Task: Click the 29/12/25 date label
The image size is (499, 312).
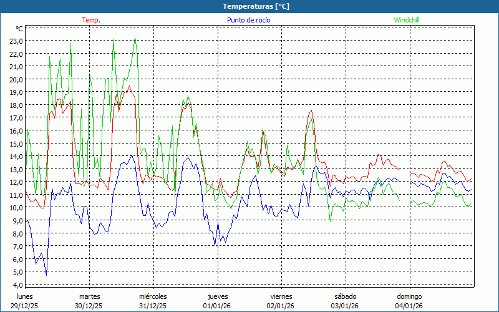Action: pyautogui.click(x=25, y=306)
